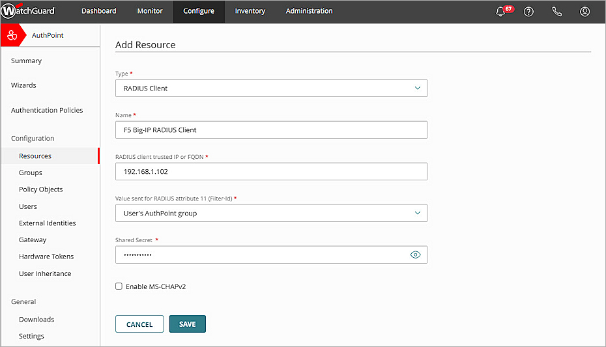This screenshot has width=606, height=347.
Task: Click the red AuthPoint service icon
Action: tap(12, 35)
